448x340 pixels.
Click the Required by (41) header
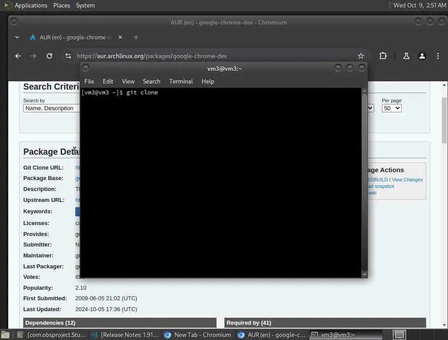(325, 323)
